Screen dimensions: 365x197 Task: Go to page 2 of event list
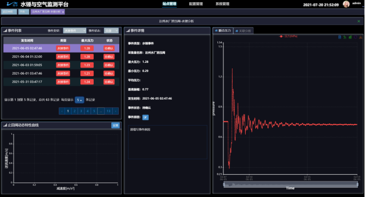pos(74,111)
